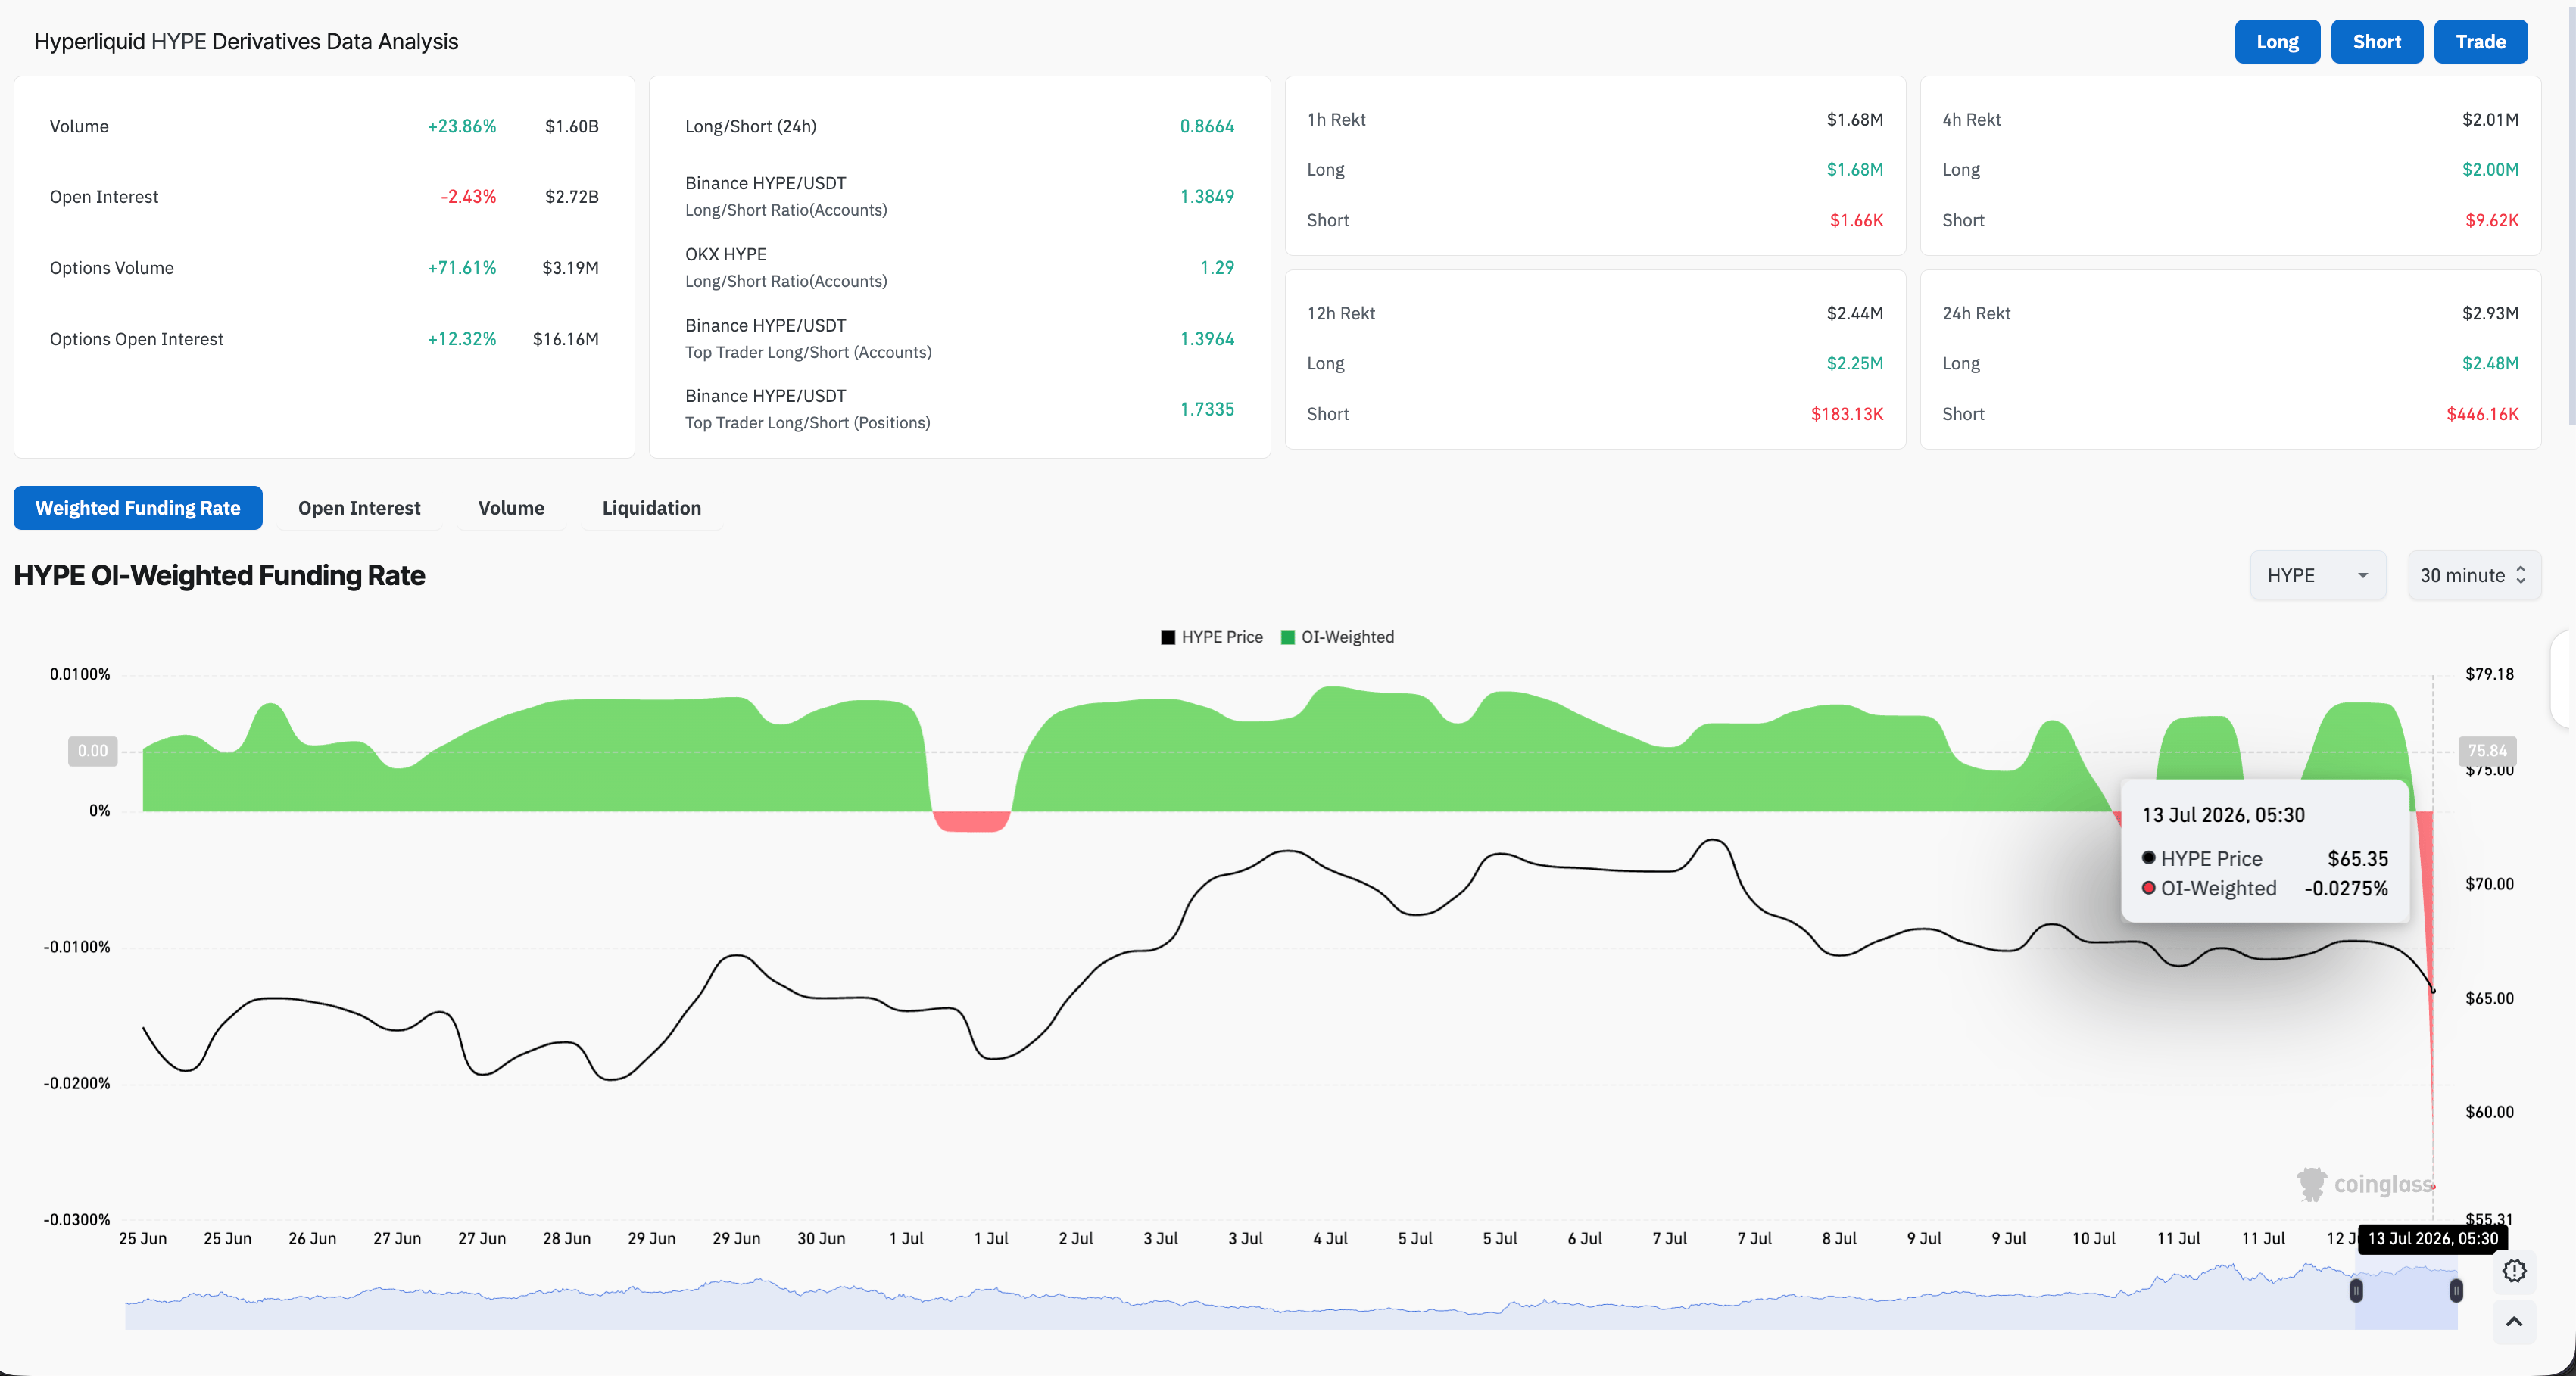2576x1376 pixels.
Task: Click the blue Short button
Action: (x=2376, y=42)
